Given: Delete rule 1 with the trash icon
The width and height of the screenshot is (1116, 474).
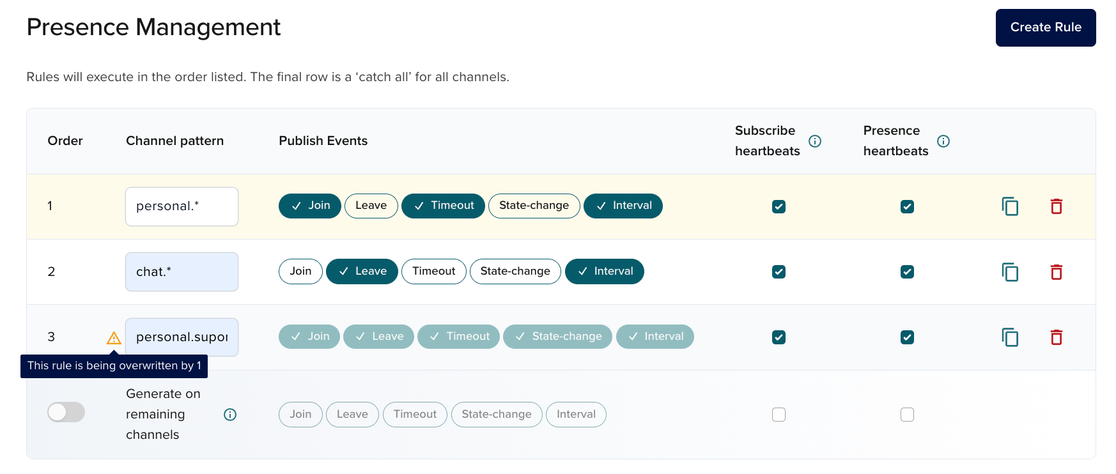Looking at the screenshot, I should 1056,206.
